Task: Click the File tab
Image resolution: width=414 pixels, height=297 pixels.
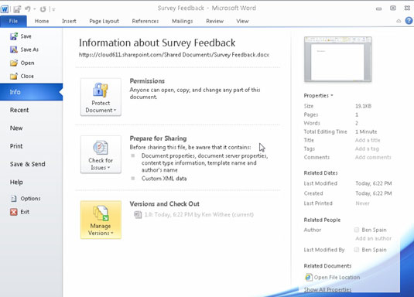Action: 13,21
